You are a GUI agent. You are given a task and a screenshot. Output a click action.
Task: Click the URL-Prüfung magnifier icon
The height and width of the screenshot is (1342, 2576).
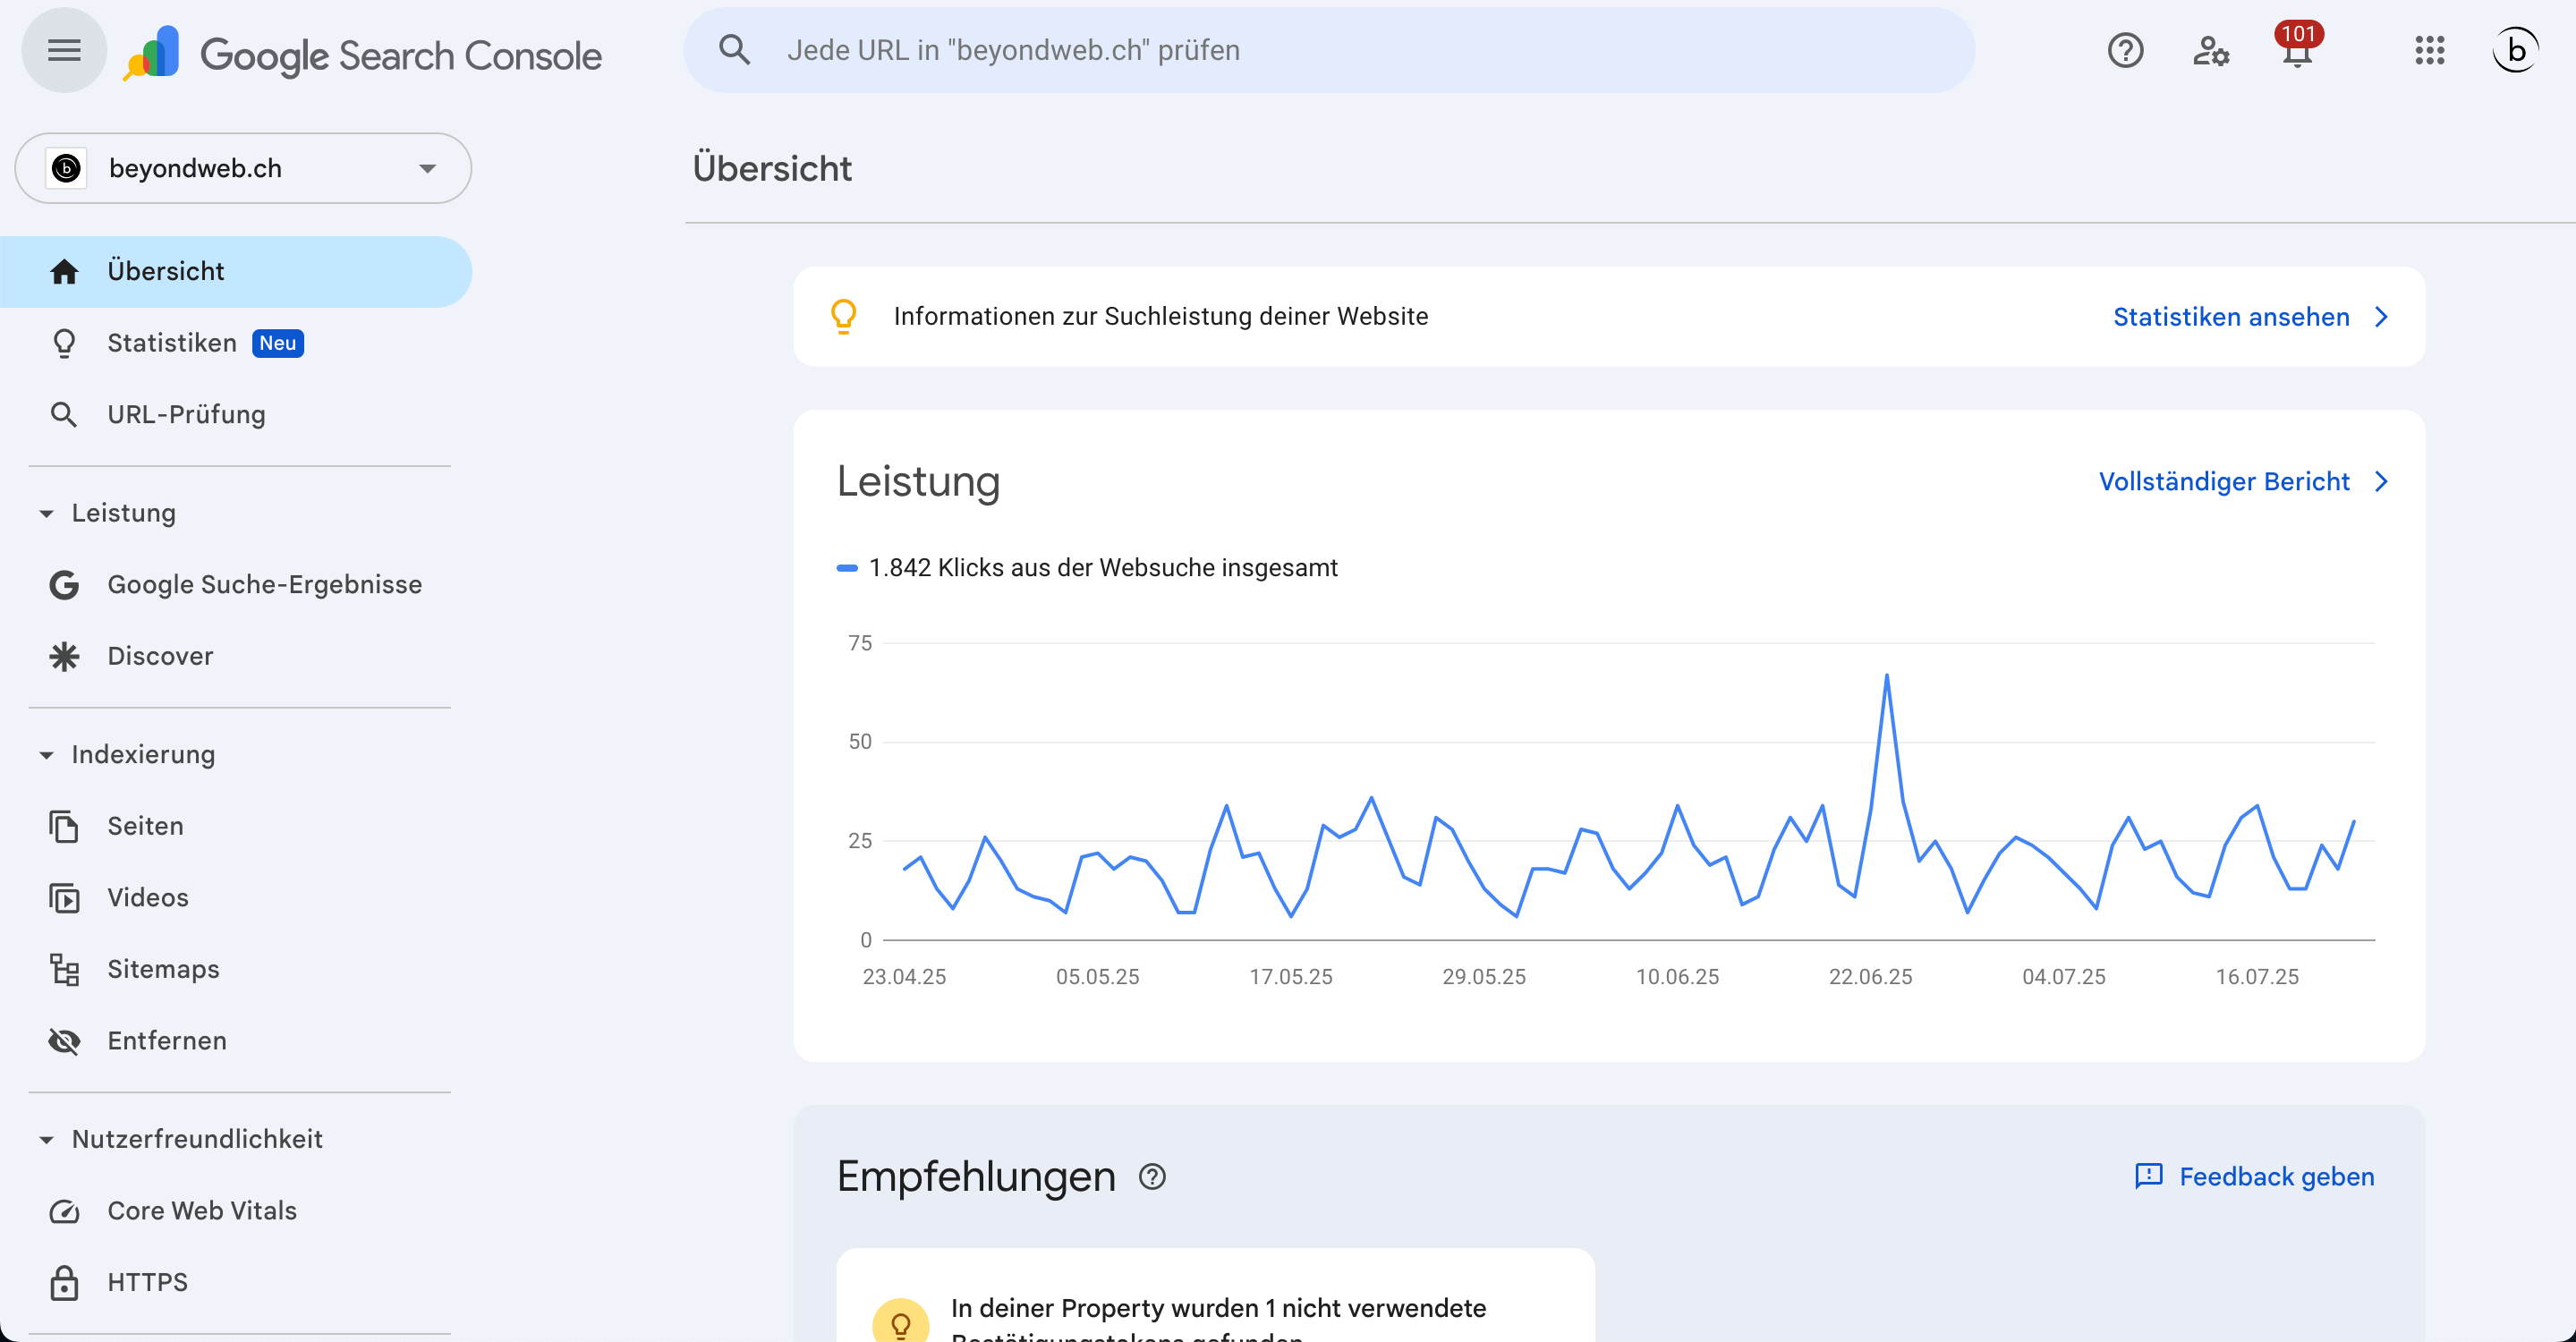point(64,414)
